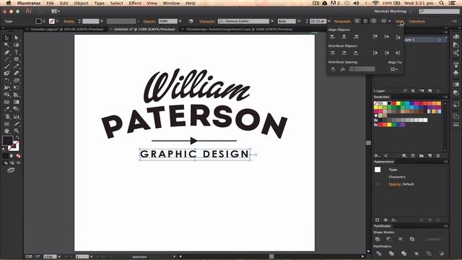
Task: Set color to None in toolbox
Action: coord(18,156)
